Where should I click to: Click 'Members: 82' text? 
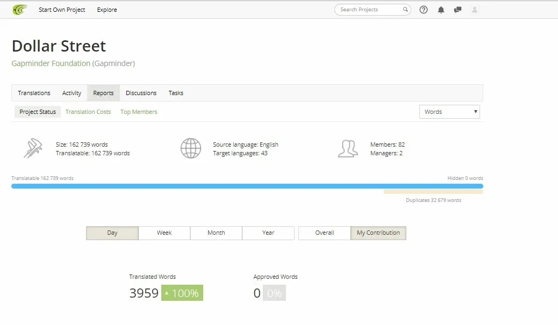point(387,145)
